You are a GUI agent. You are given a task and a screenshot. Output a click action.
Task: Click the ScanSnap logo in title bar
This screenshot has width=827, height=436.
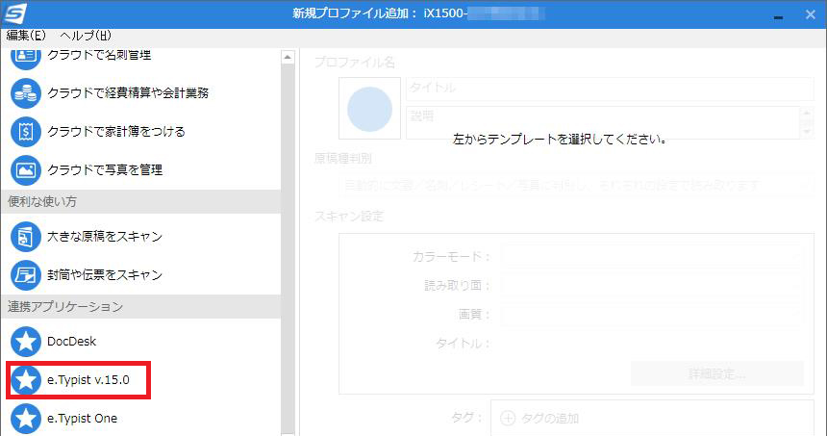coord(14,13)
